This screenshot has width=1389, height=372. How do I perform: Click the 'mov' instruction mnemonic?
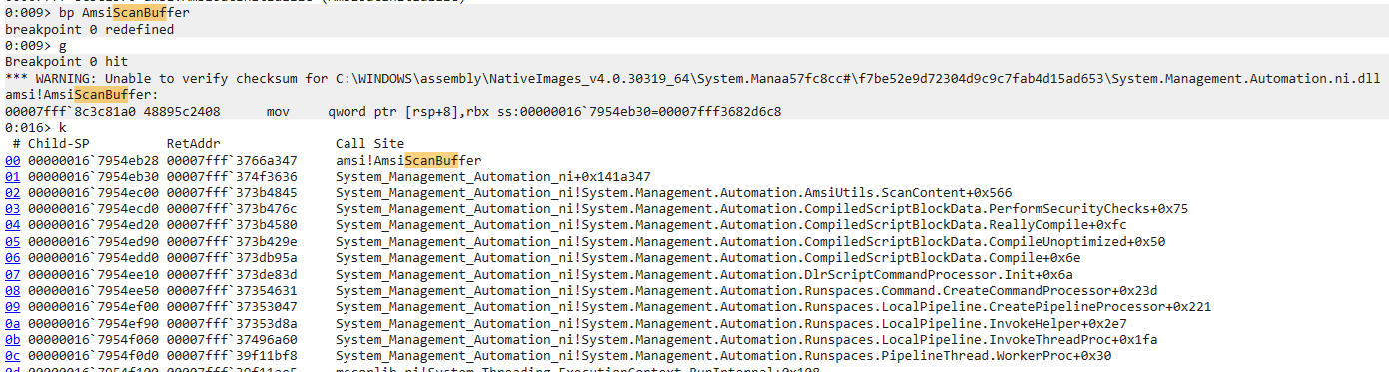278,111
